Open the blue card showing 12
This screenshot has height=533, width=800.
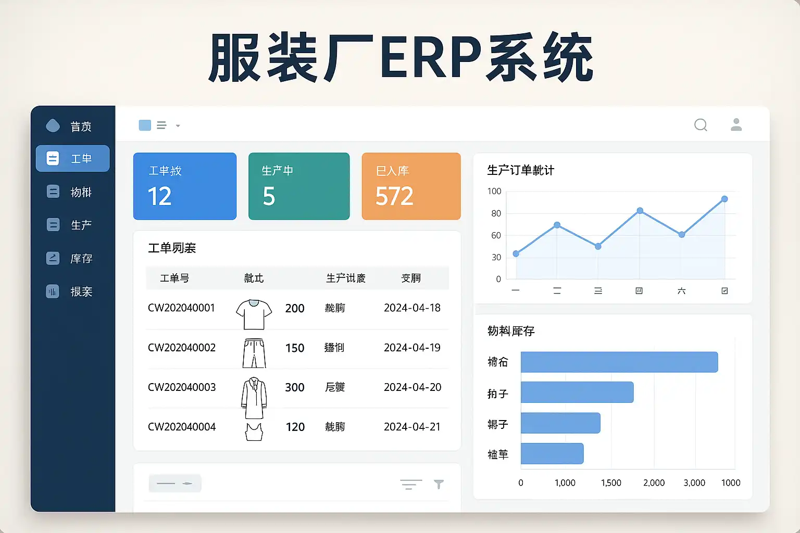tap(185, 186)
